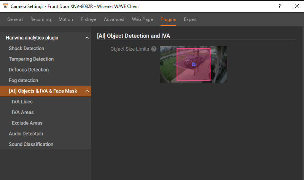Open Tampering Detection settings

[31, 59]
